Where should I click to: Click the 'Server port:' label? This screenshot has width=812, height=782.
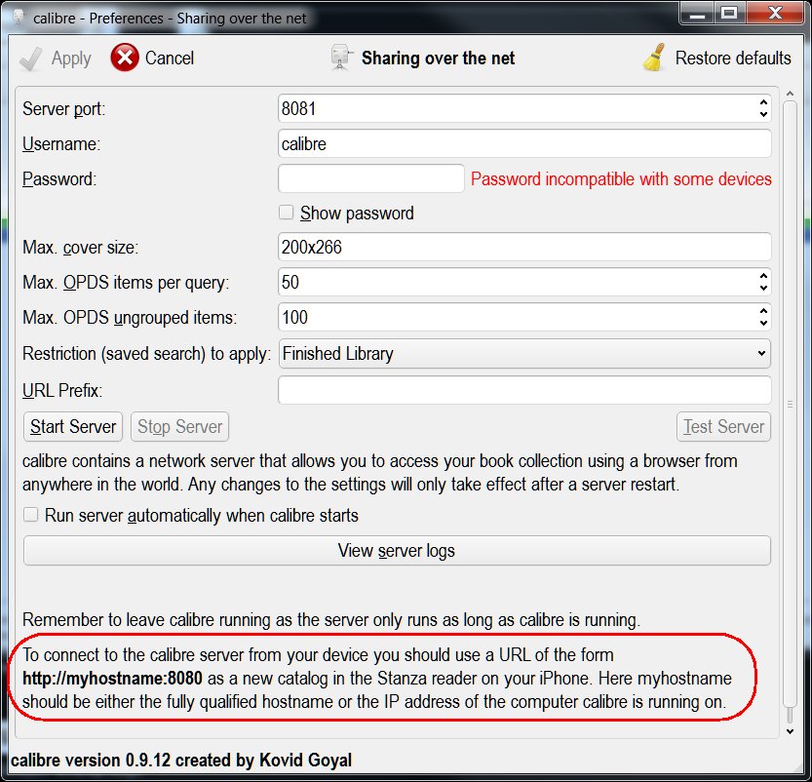tap(63, 109)
